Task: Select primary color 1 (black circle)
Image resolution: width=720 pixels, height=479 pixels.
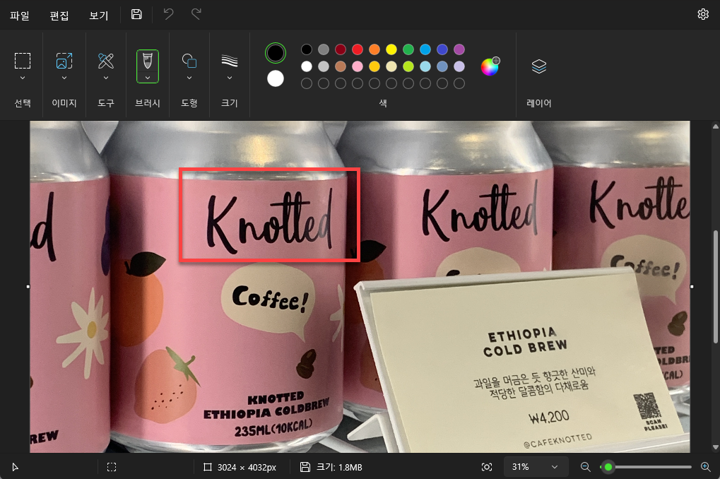Action: point(276,53)
